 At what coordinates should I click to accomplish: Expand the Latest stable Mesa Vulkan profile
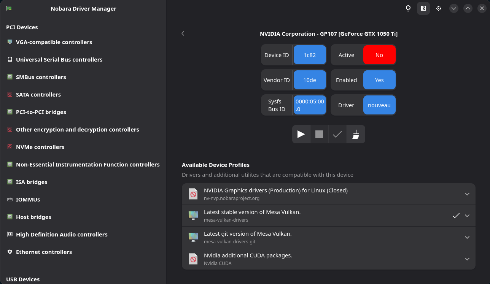[x=467, y=216]
